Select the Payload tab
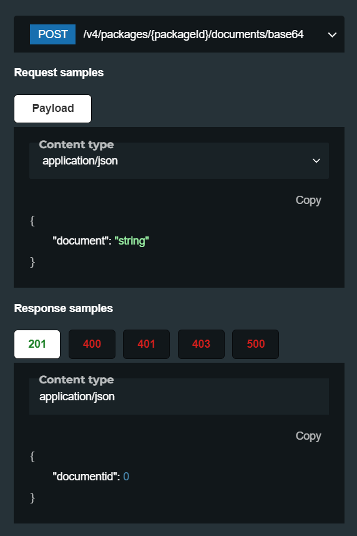This screenshot has height=536, width=357. pos(53,109)
